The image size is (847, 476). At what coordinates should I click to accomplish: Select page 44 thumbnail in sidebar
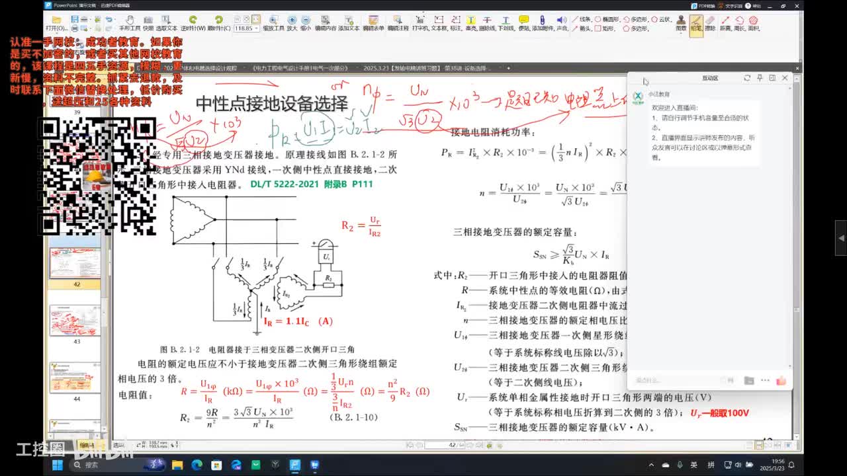[x=75, y=378]
